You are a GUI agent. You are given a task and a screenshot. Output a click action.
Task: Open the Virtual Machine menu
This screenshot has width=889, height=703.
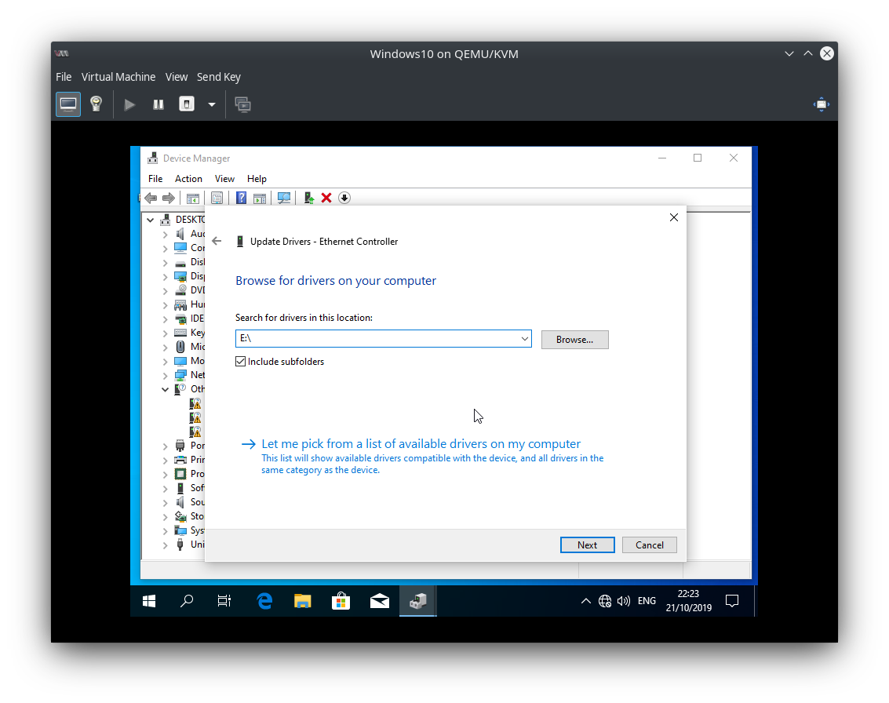click(118, 77)
